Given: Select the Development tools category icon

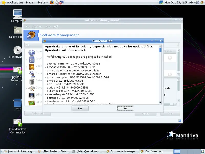Looking at the screenshot, I should 32,89.
